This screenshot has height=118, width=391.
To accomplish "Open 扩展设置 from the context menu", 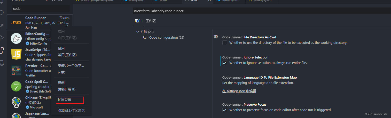I will click(x=65, y=100).
